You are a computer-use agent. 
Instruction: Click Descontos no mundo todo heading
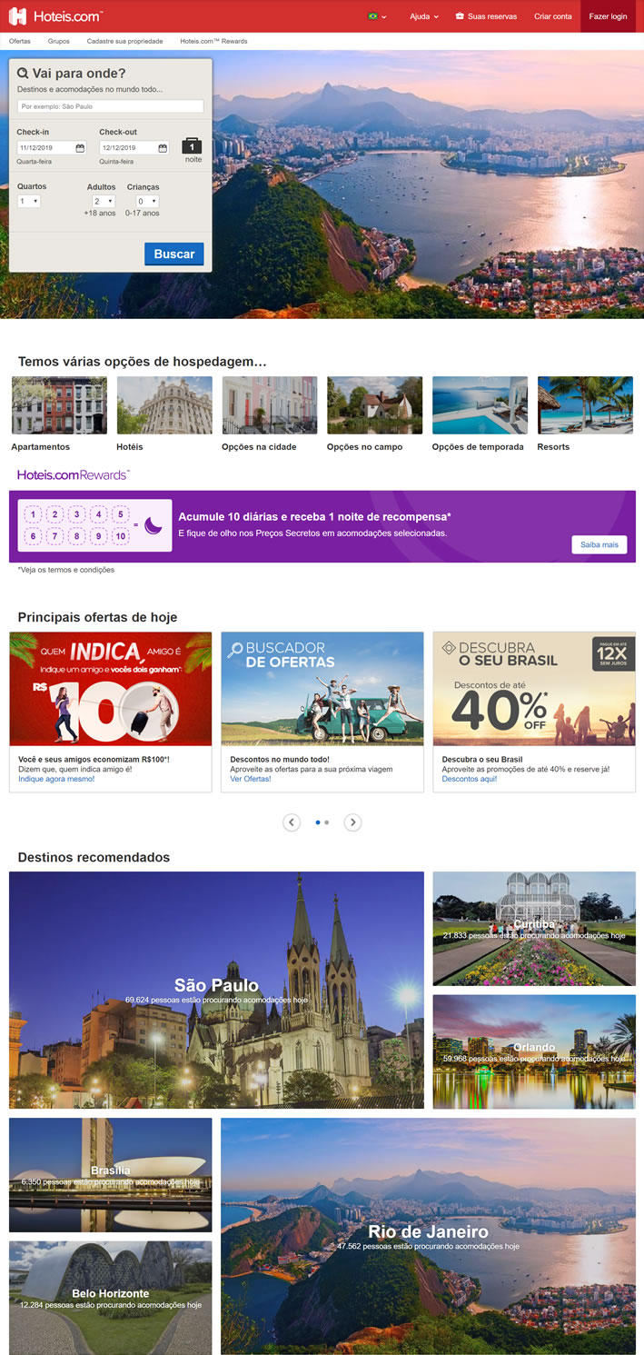click(280, 759)
